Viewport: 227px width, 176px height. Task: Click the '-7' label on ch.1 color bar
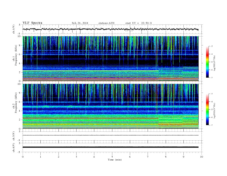211,78
